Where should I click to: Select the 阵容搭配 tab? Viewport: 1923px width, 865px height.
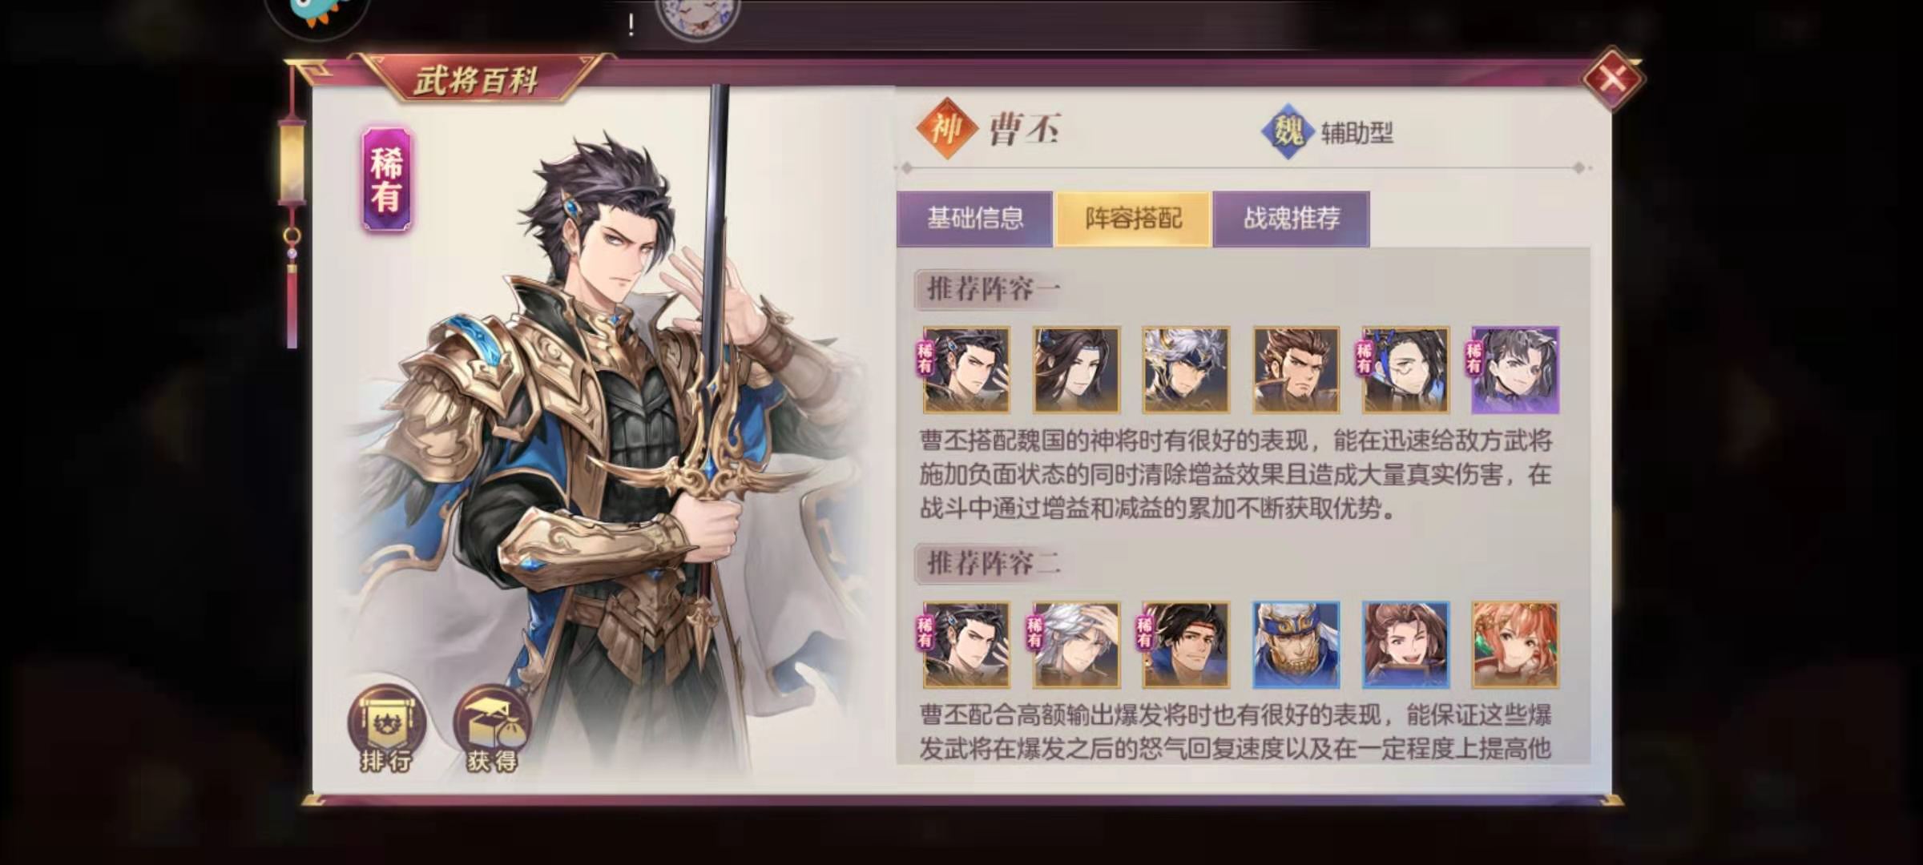pos(1133,218)
